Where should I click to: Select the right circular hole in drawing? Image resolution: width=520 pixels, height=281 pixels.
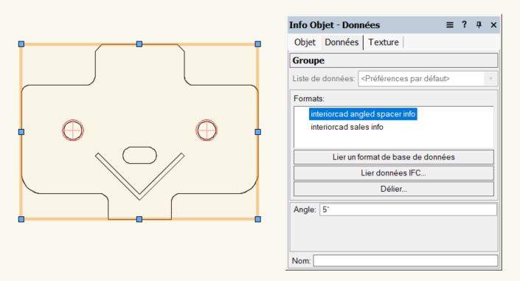207,131
